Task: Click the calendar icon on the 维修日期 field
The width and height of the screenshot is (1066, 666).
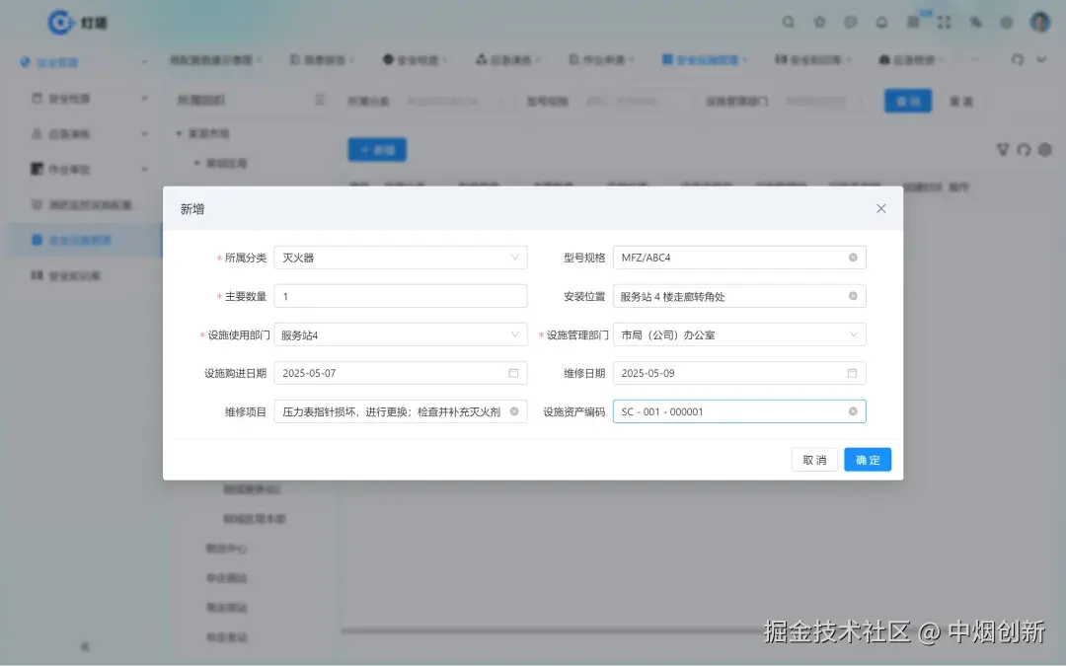Action: pyautogui.click(x=853, y=372)
